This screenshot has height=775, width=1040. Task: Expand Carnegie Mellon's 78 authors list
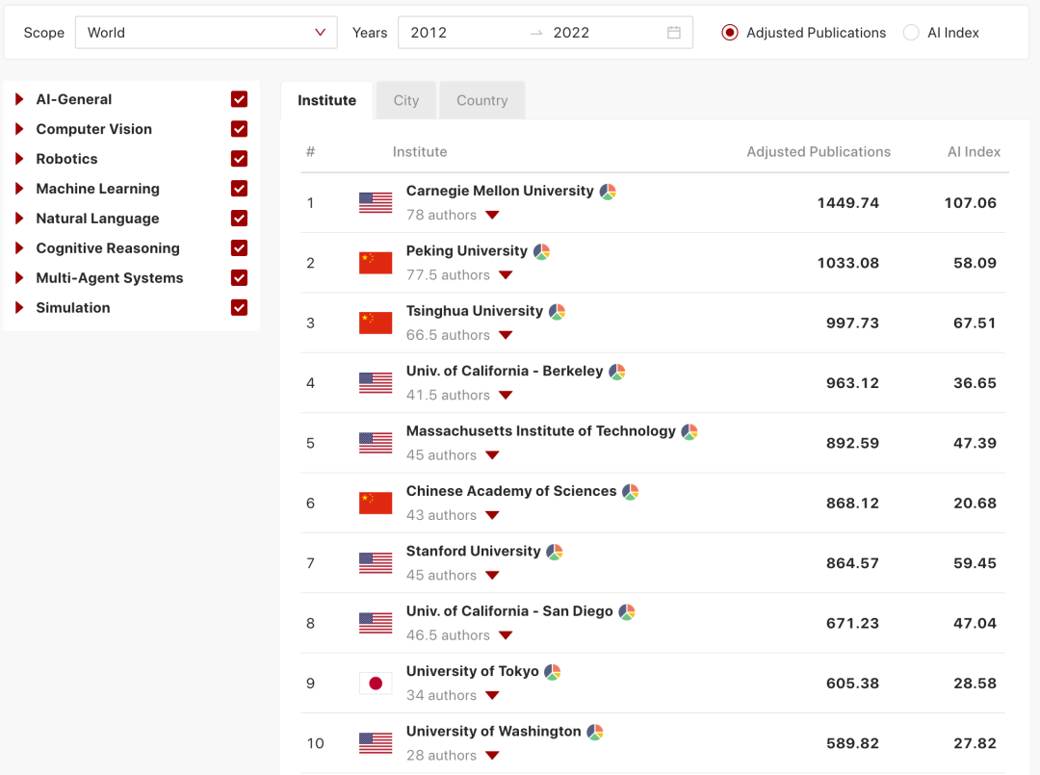pyautogui.click(x=492, y=216)
